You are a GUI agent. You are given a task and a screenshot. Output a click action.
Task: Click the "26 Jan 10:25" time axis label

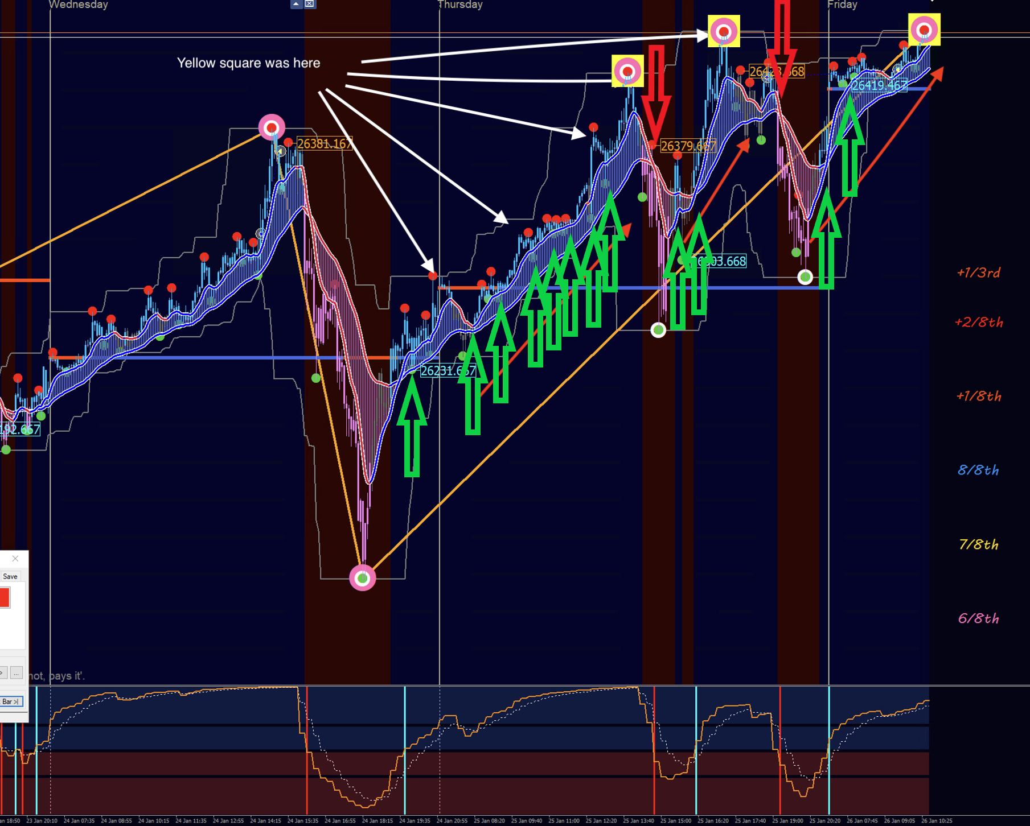click(937, 821)
